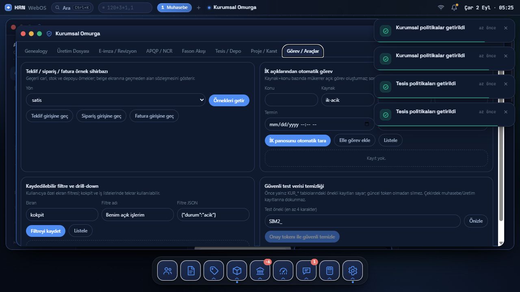Open the notifications bell in top bar
Viewport: 520px width, 292px height.
tap(454, 7)
